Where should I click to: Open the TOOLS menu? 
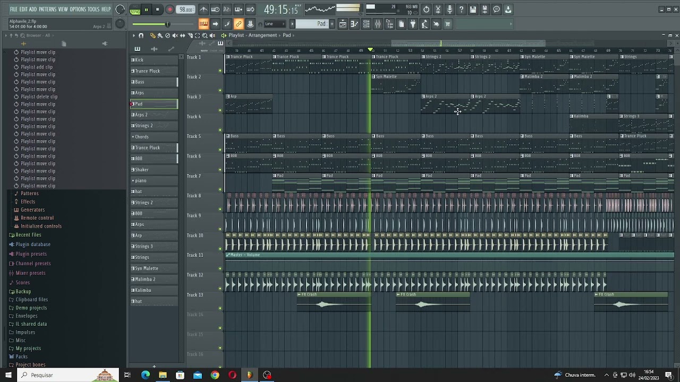coord(93,9)
